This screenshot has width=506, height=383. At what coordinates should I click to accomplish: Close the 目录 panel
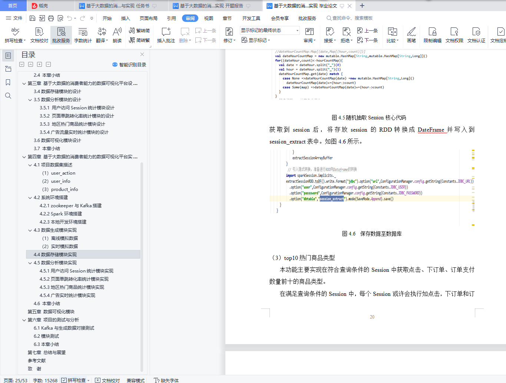click(142, 54)
